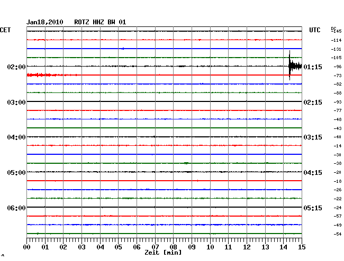Click the DC offset value -54
Image resolution: width=344 pixels, height=261 pixels.
[338, 234]
